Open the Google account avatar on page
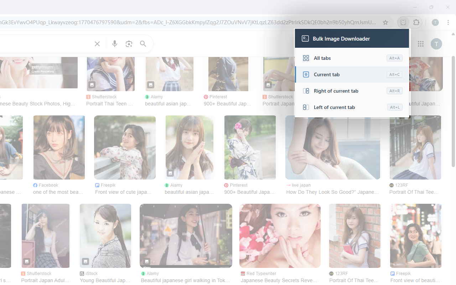The height and width of the screenshot is (285, 456). [436, 44]
